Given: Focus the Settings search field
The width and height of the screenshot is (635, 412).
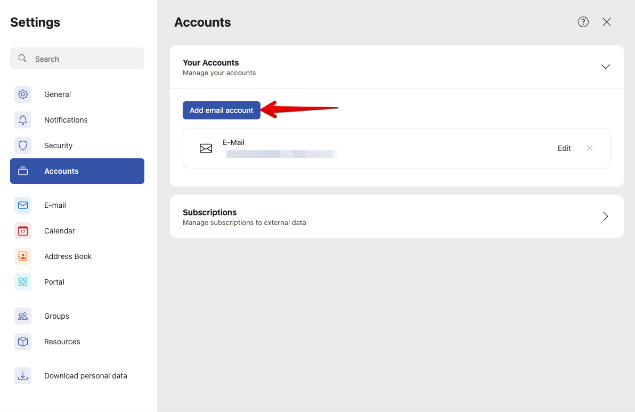Looking at the screenshot, I should (x=77, y=59).
